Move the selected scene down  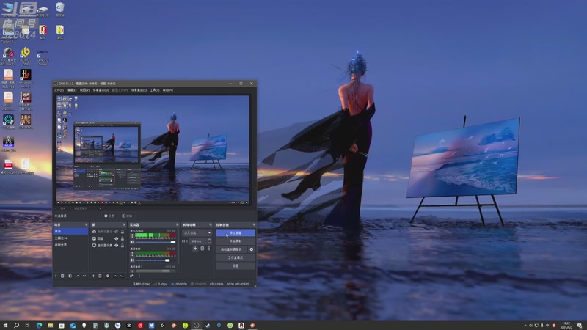click(x=84, y=276)
